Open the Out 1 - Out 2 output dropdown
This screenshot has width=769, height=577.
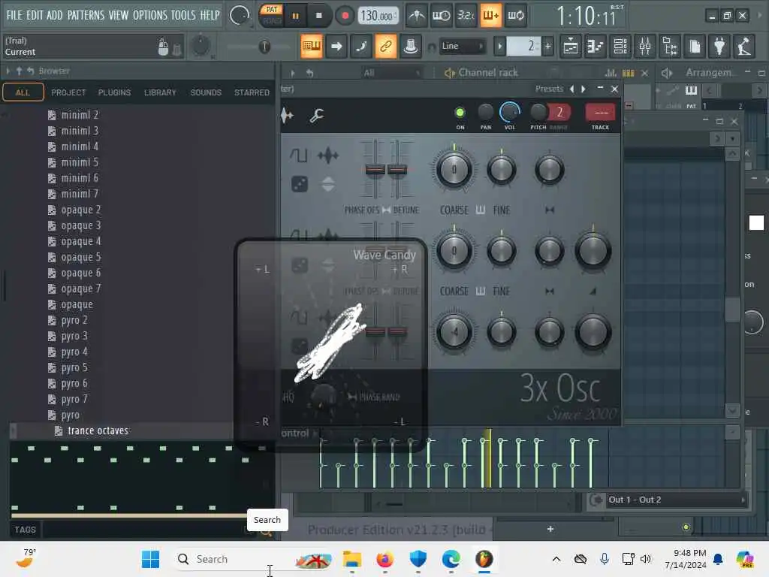(x=677, y=500)
